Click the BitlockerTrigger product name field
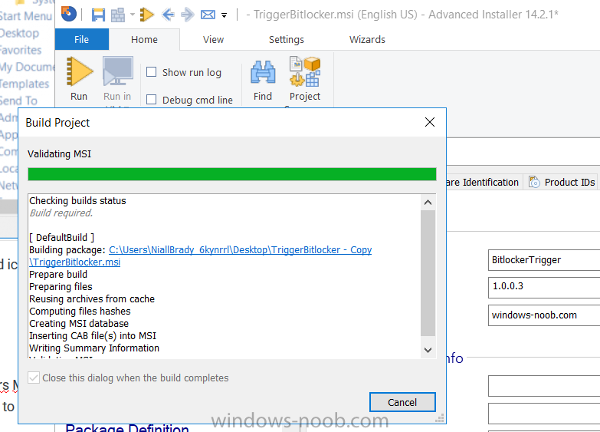Image resolution: width=600 pixels, height=432 pixels. click(x=544, y=260)
